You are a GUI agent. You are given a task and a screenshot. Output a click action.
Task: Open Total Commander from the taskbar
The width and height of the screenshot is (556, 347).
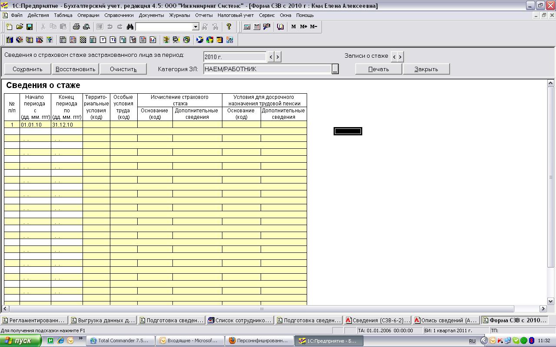[x=119, y=341]
